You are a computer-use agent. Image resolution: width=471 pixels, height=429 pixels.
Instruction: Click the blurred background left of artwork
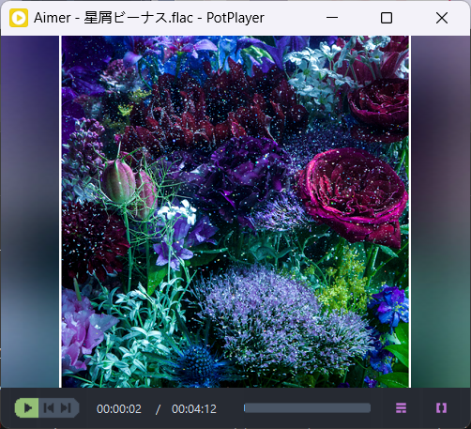click(x=30, y=211)
